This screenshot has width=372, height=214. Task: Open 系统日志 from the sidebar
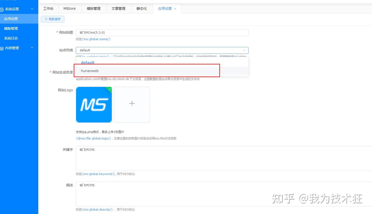11,38
